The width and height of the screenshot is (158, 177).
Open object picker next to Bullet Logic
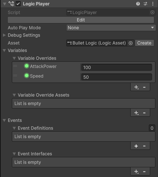click(x=131, y=43)
